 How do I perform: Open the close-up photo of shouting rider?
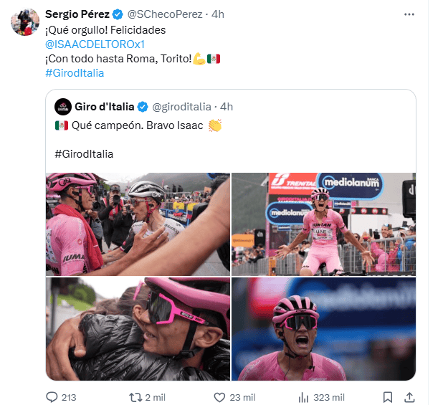tap(323, 329)
